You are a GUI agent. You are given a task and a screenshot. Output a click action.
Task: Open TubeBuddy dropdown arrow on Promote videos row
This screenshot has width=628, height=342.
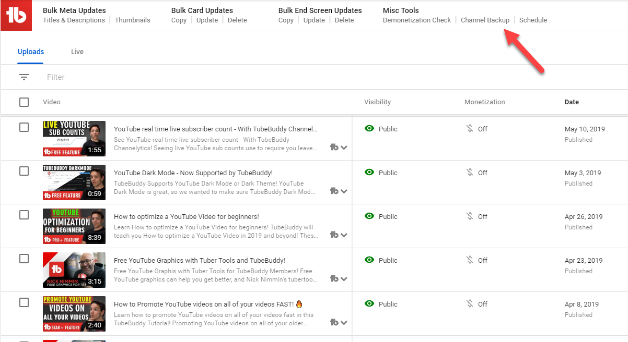point(344,323)
